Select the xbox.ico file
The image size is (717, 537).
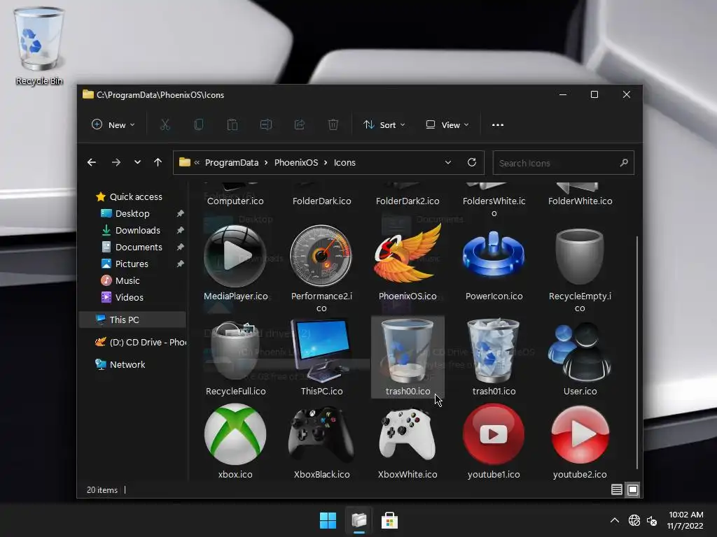[235, 441]
